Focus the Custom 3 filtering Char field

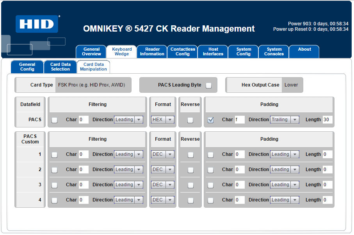(x=84, y=184)
